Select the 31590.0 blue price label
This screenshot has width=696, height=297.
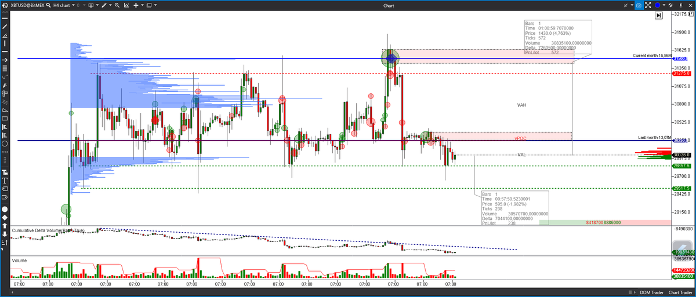680,59
